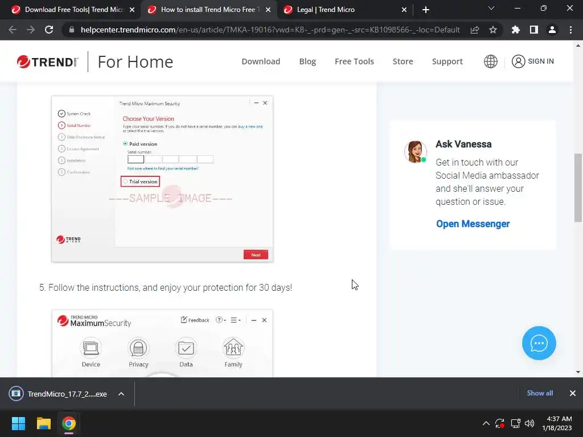Click Ask Vanessa heading
The height and width of the screenshot is (437, 583).
463,144
